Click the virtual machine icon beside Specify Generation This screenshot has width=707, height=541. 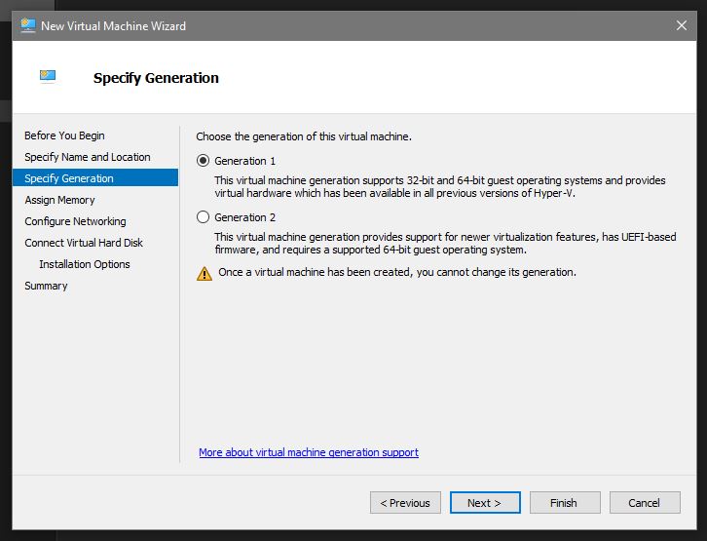pyautogui.click(x=49, y=77)
